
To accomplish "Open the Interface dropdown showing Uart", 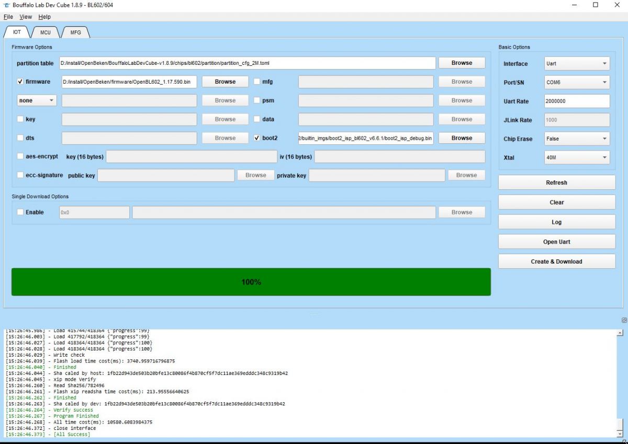I will 577,64.
